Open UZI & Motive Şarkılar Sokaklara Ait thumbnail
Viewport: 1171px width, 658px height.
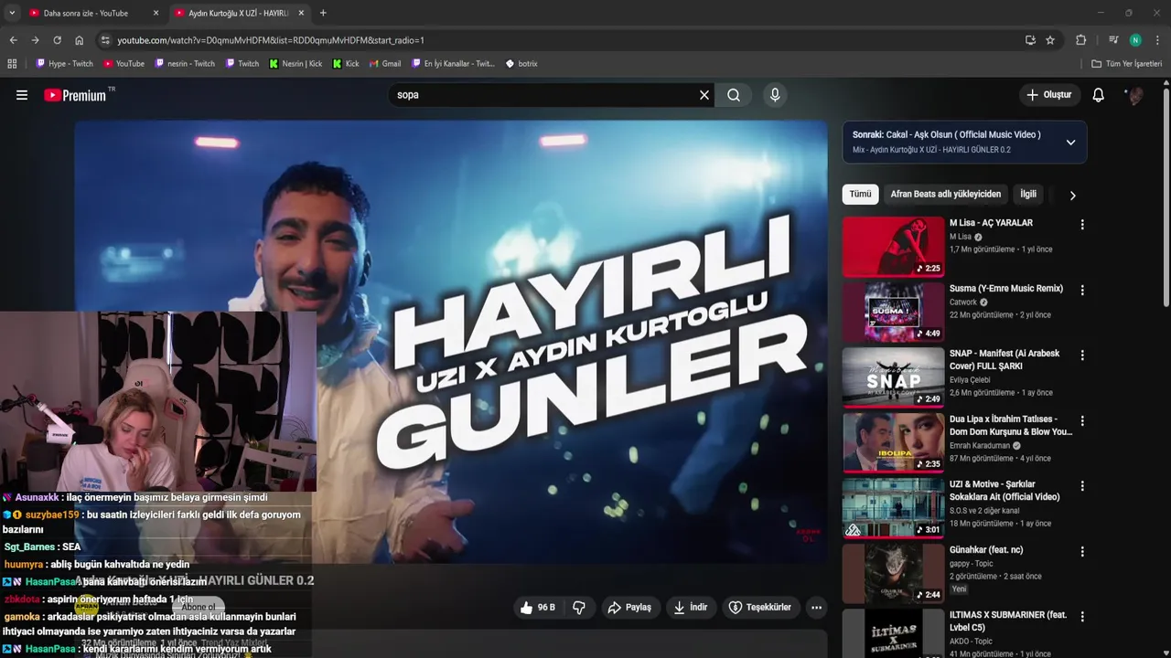click(x=893, y=507)
